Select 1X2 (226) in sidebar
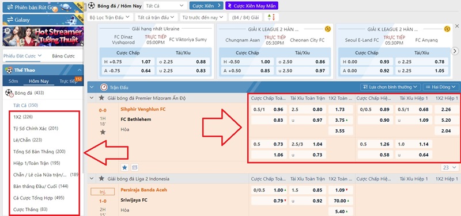 tap(23, 117)
